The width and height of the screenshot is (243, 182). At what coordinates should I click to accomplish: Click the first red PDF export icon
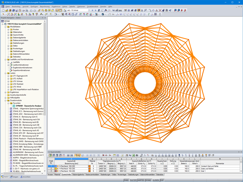[182, 10]
